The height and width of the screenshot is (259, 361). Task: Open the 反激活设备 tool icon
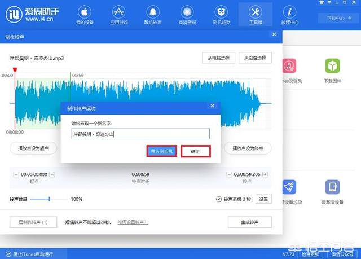(x=332, y=187)
